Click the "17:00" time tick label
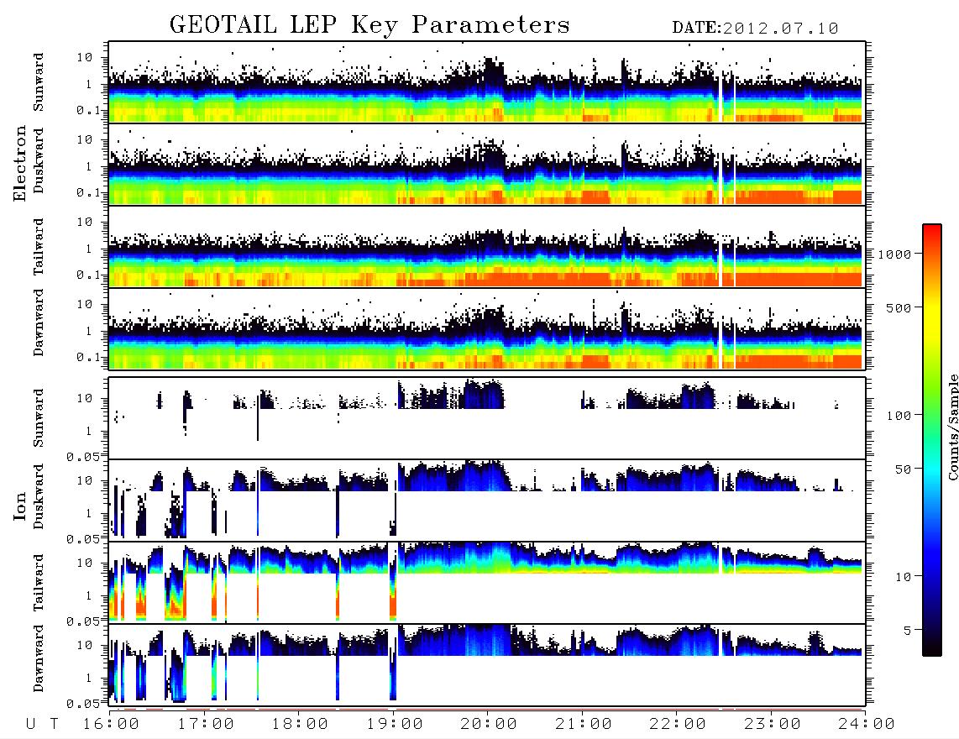This screenshot has width=959, height=739. 206,724
